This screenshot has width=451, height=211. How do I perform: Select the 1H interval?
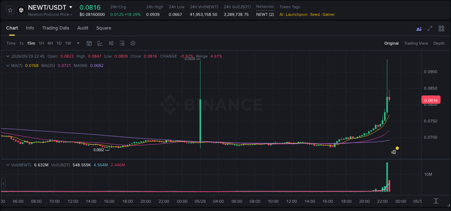pos(41,43)
